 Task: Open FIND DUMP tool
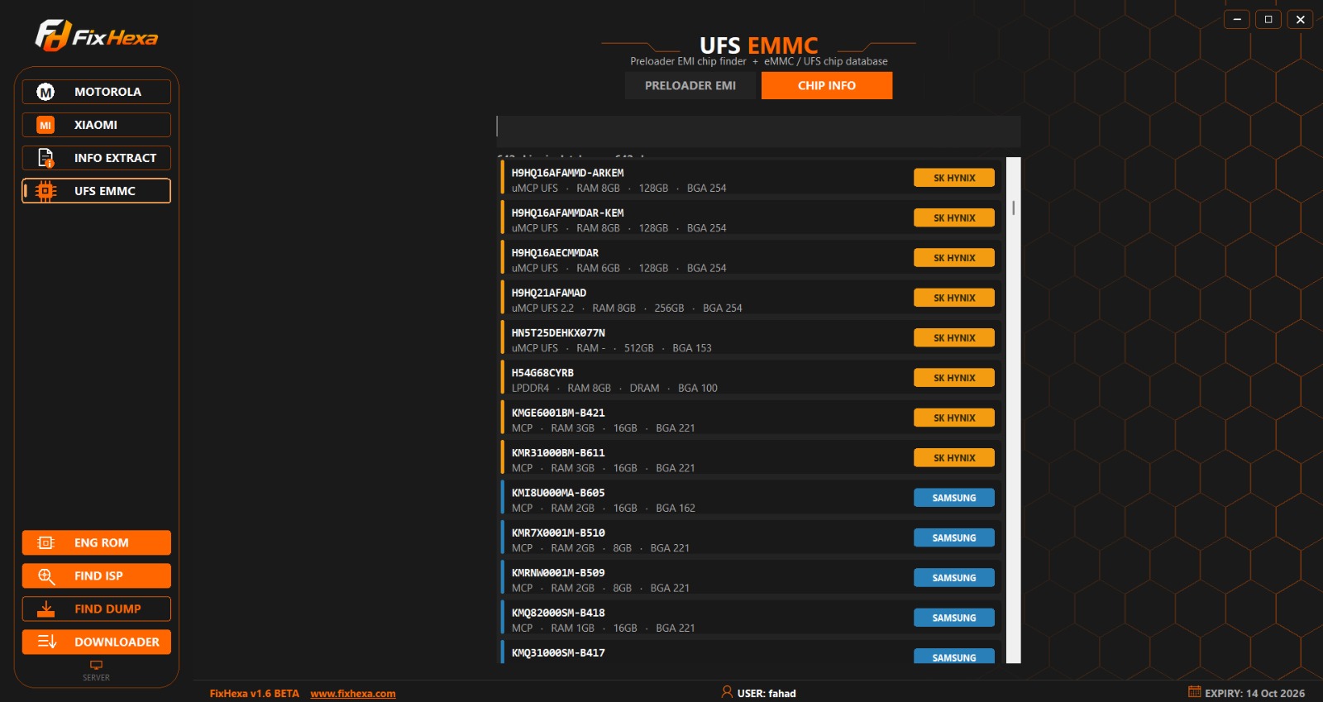tap(97, 609)
